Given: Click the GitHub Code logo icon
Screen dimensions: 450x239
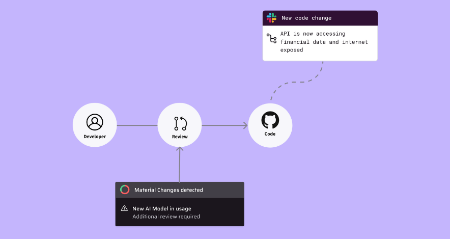Looking at the screenshot, I should [x=270, y=120].
